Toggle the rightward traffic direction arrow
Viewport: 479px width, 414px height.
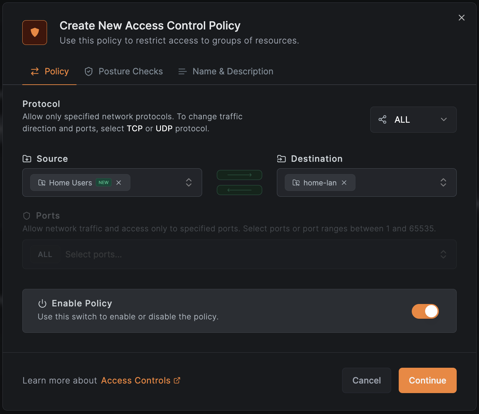(239, 175)
